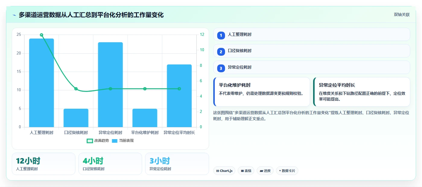This screenshot has height=187, width=422.
Task: Open the 平台化维护耗时 info card
Action: pyautogui.click(x=262, y=92)
